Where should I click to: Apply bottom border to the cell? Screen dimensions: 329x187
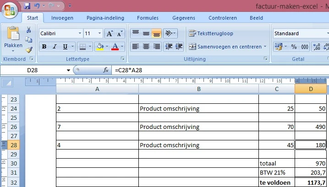[x=82, y=47]
